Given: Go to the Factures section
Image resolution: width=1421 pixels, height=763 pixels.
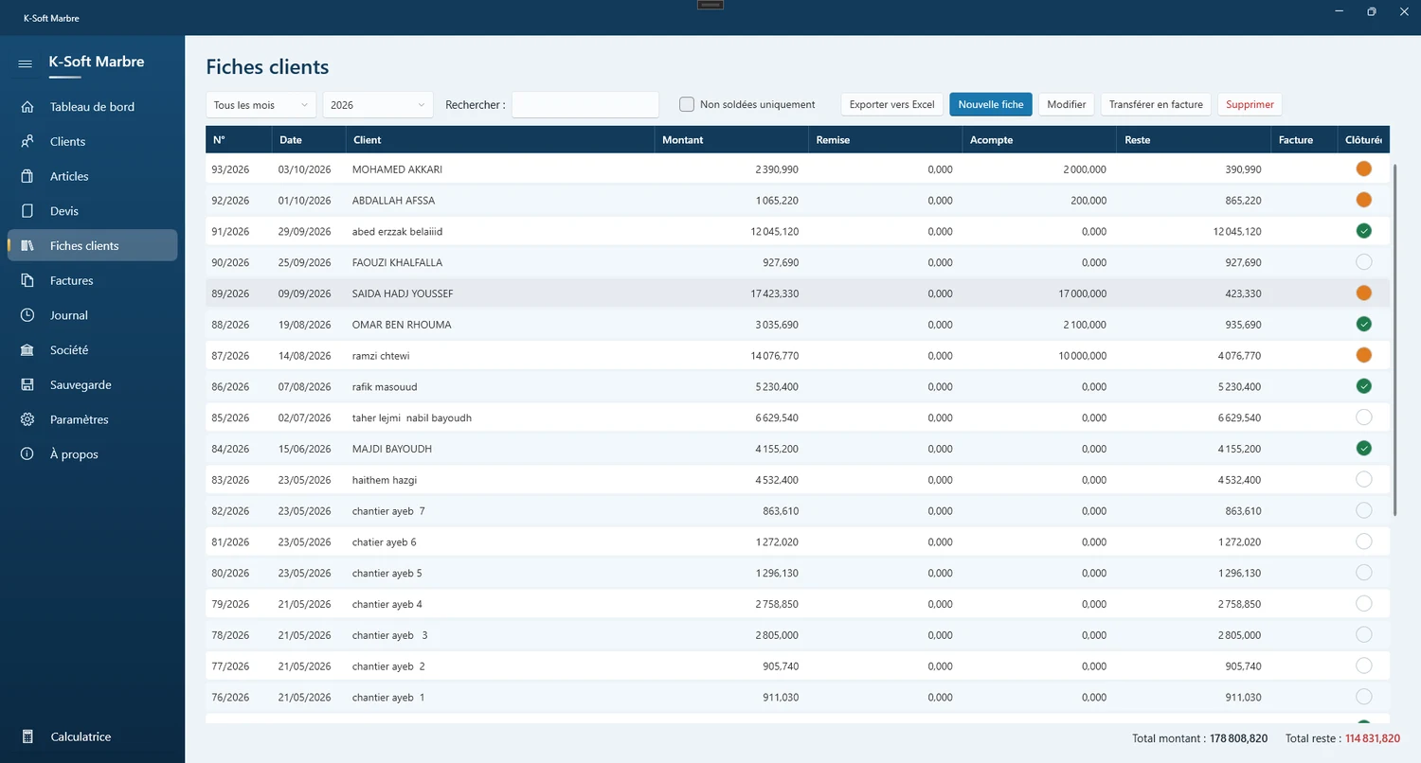Looking at the screenshot, I should click(92, 280).
